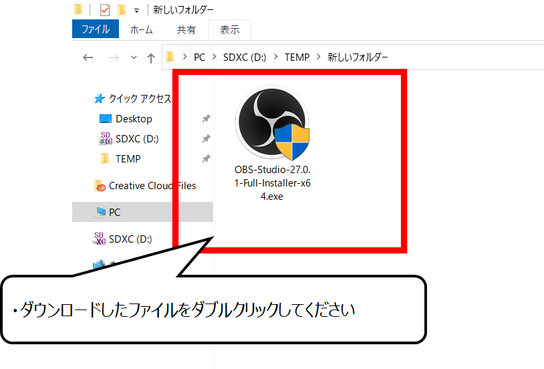Viewport: 544px width, 369px height.
Task: Select SDXC (D:) in the address breadcrumb
Action: tap(245, 57)
